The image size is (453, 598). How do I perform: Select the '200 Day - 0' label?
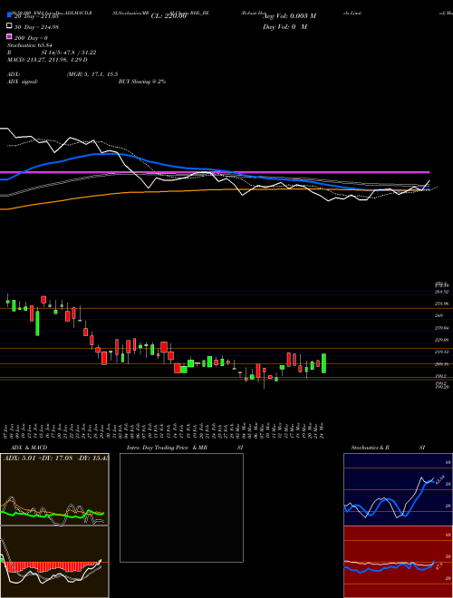[x=32, y=38]
